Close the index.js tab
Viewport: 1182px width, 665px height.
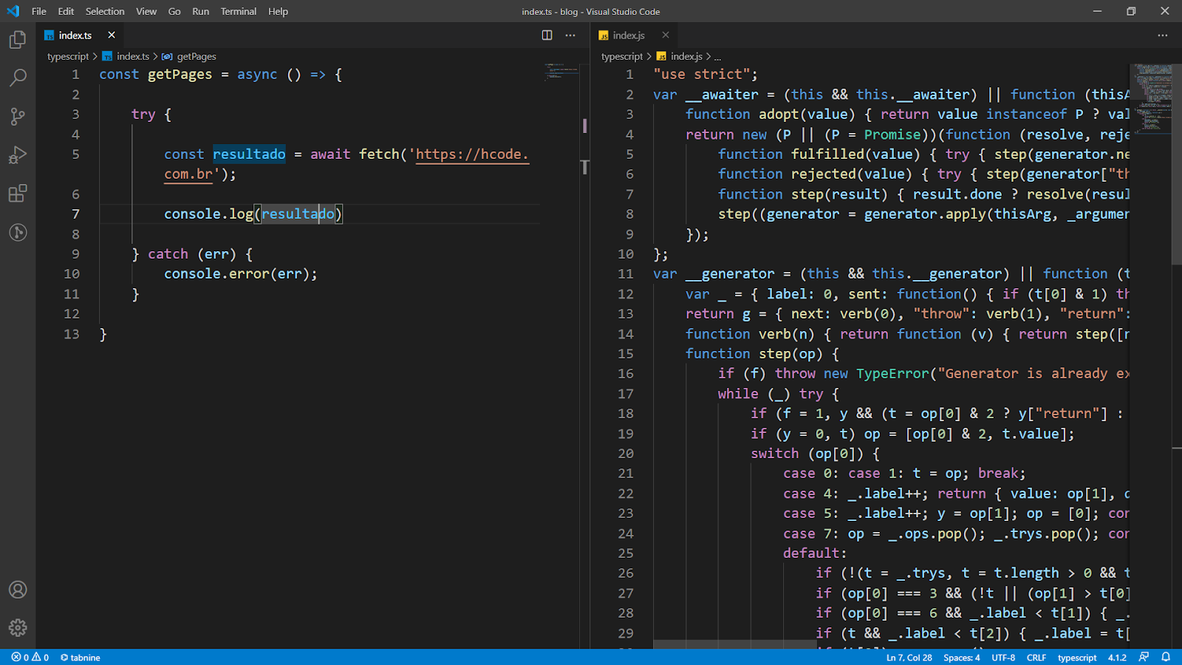pyautogui.click(x=666, y=35)
